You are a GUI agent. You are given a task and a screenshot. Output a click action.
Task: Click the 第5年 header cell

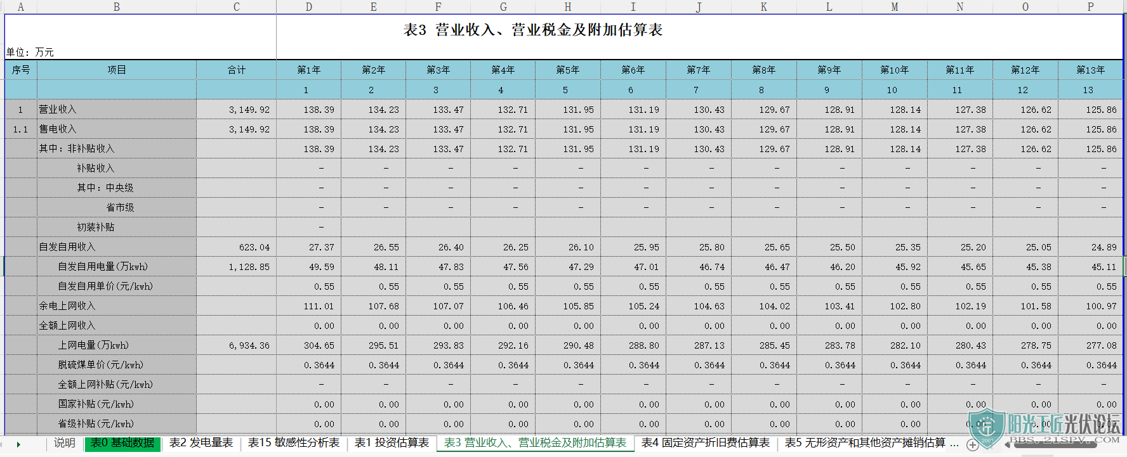pos(568,70)
